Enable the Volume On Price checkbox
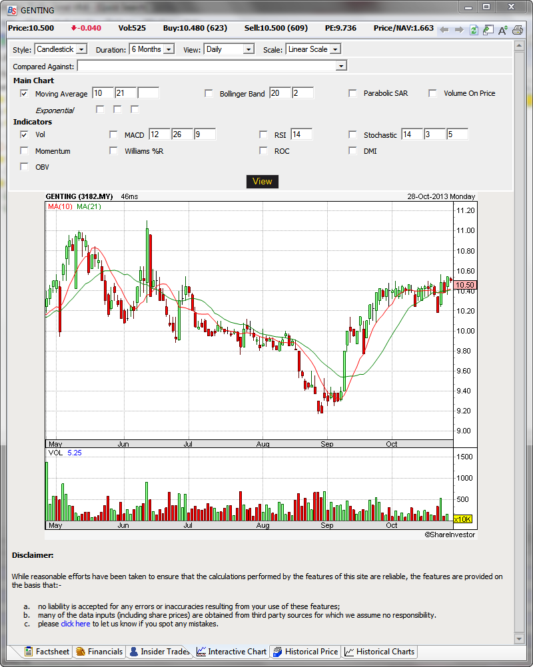533x667 pixels. pos(432,93)
